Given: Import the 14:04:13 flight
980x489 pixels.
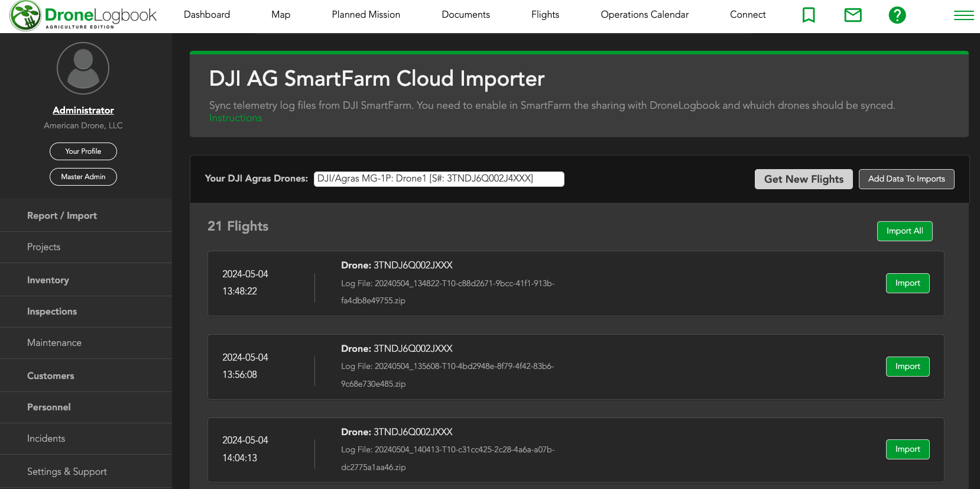Looking at the screenshot, I should (x=908, y=449).
